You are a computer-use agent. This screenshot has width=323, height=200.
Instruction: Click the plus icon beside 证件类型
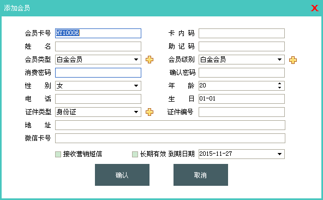click(x=149, y=112)
